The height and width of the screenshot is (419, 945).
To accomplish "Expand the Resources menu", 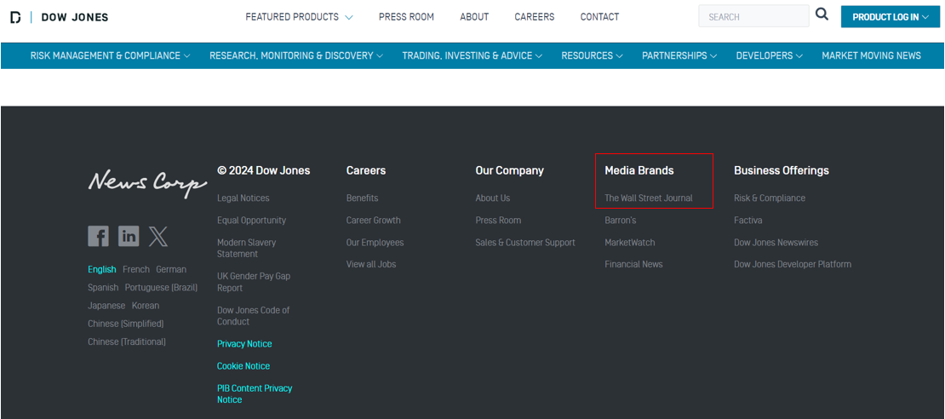I will pyautogui.click(x=592, y=55).
